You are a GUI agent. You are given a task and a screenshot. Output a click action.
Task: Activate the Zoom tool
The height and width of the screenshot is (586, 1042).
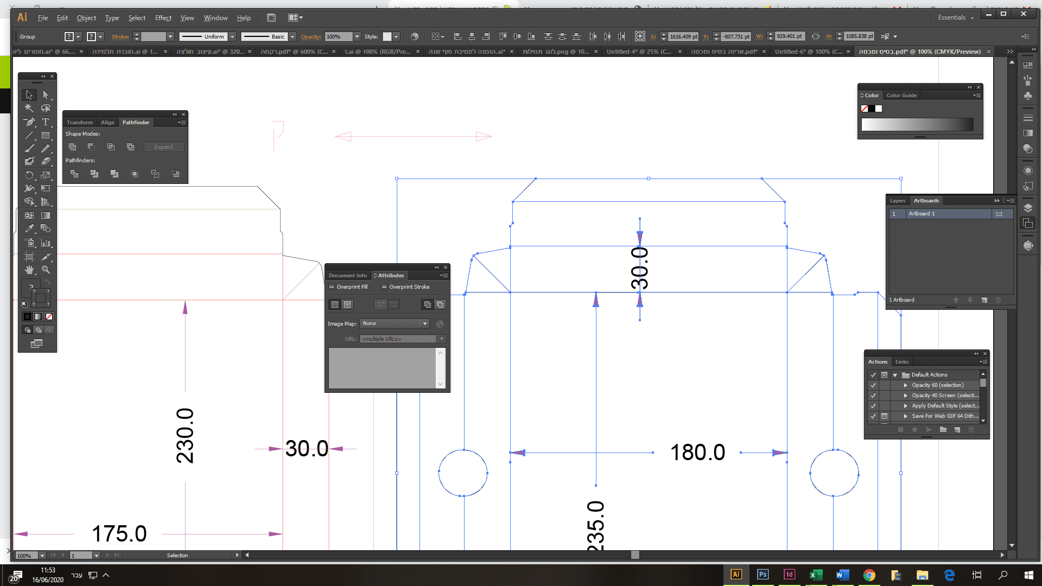[46, 270]
